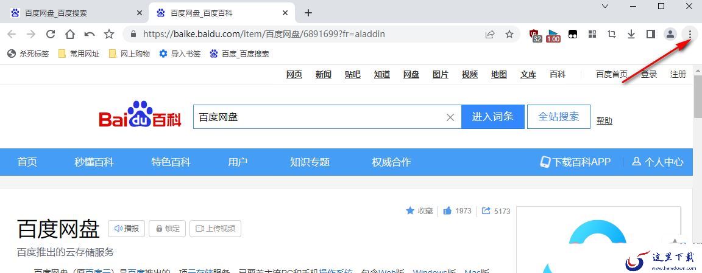Select 知识专题 in the blue menu
This screenshot has height=273, width=702.
pyautogui.click(x=310, y=162)
